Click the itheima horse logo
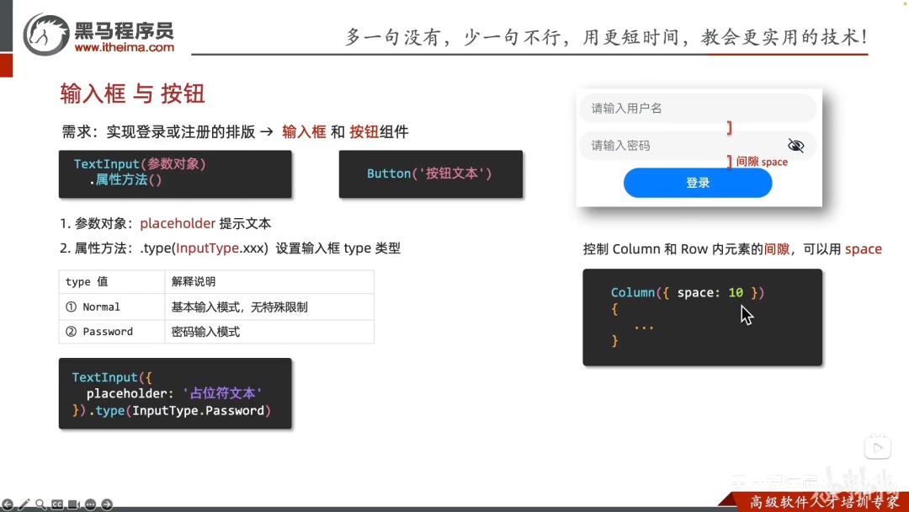909x512 pixels. click(x=45, y=35)
